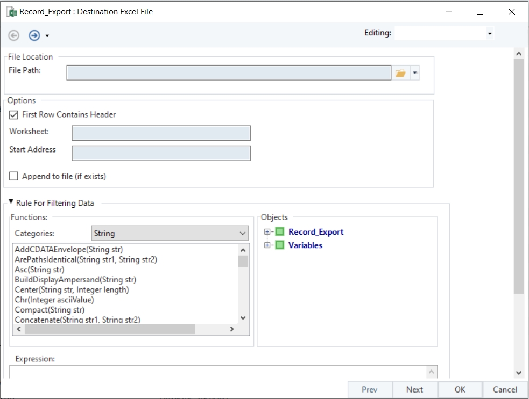This screenshot has width=529, height=399.
Task: Select Concatenate function from the list
Action: pos(77,320)
